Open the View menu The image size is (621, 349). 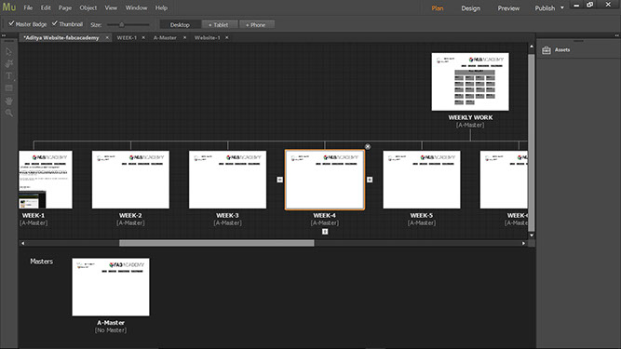pos(111,8)
